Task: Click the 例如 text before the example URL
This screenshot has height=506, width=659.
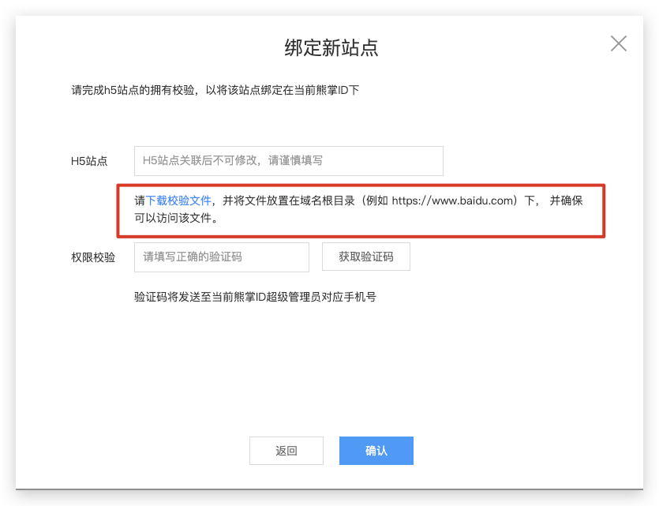Action: click(376, 201)
